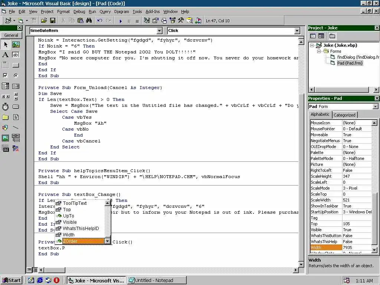Open the Menu Editor from toolbar
Viewport: 380px width, 285px height.
click(x=33, y=21)
